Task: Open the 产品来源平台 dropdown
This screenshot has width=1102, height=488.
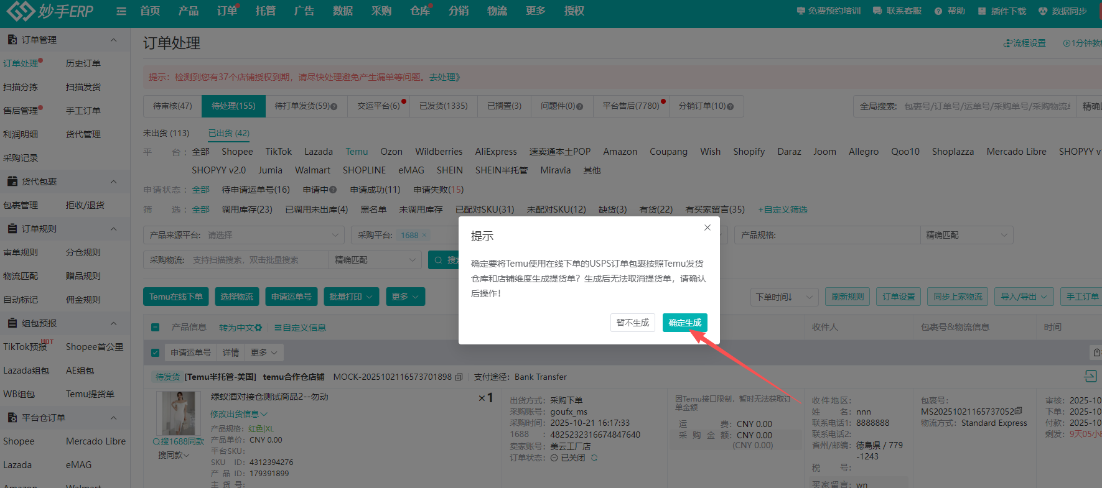Action: [x=243, y=235]
